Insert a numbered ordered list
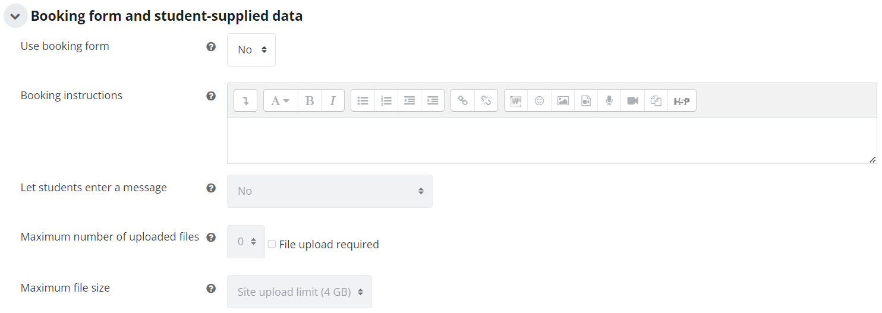This screenshot has height=313, width=882. point(386,100)
